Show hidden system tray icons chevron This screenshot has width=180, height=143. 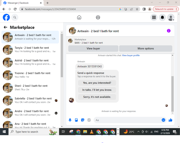point(138,132)
